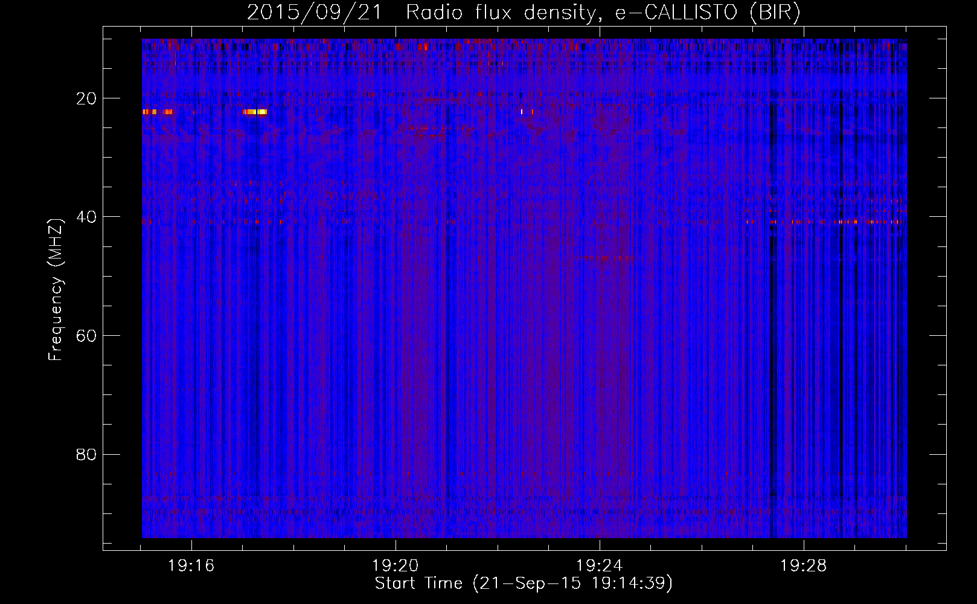The width and height of the screenshot is (977, 604).
Task: Click the plot title mentioning e-CALLISTO (BIR)
Action: pos(524,13)
